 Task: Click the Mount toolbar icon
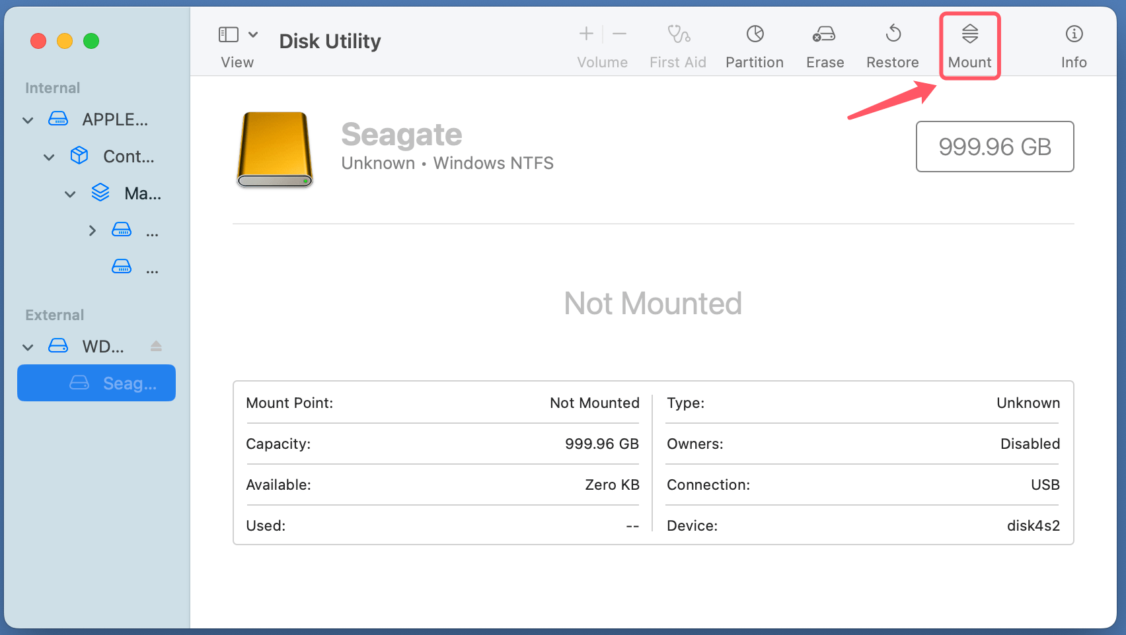(x=969, y=34)
